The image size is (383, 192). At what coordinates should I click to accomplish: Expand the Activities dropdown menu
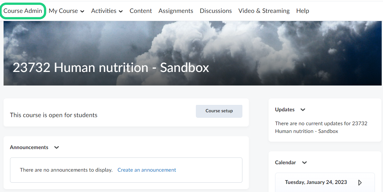click(107, 11)
